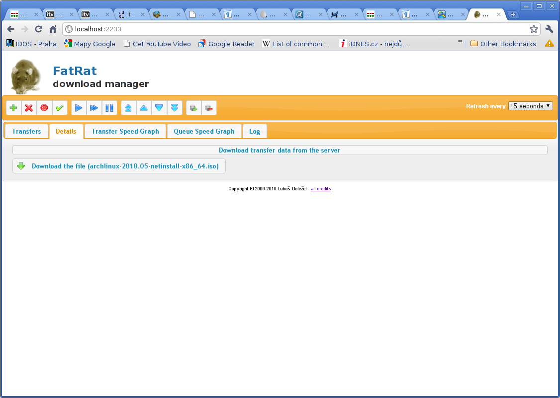Viewport: 560px width, 398px height.
Task: Open the Refresh every 15 seconds dropdown
Action: point(530,106)
